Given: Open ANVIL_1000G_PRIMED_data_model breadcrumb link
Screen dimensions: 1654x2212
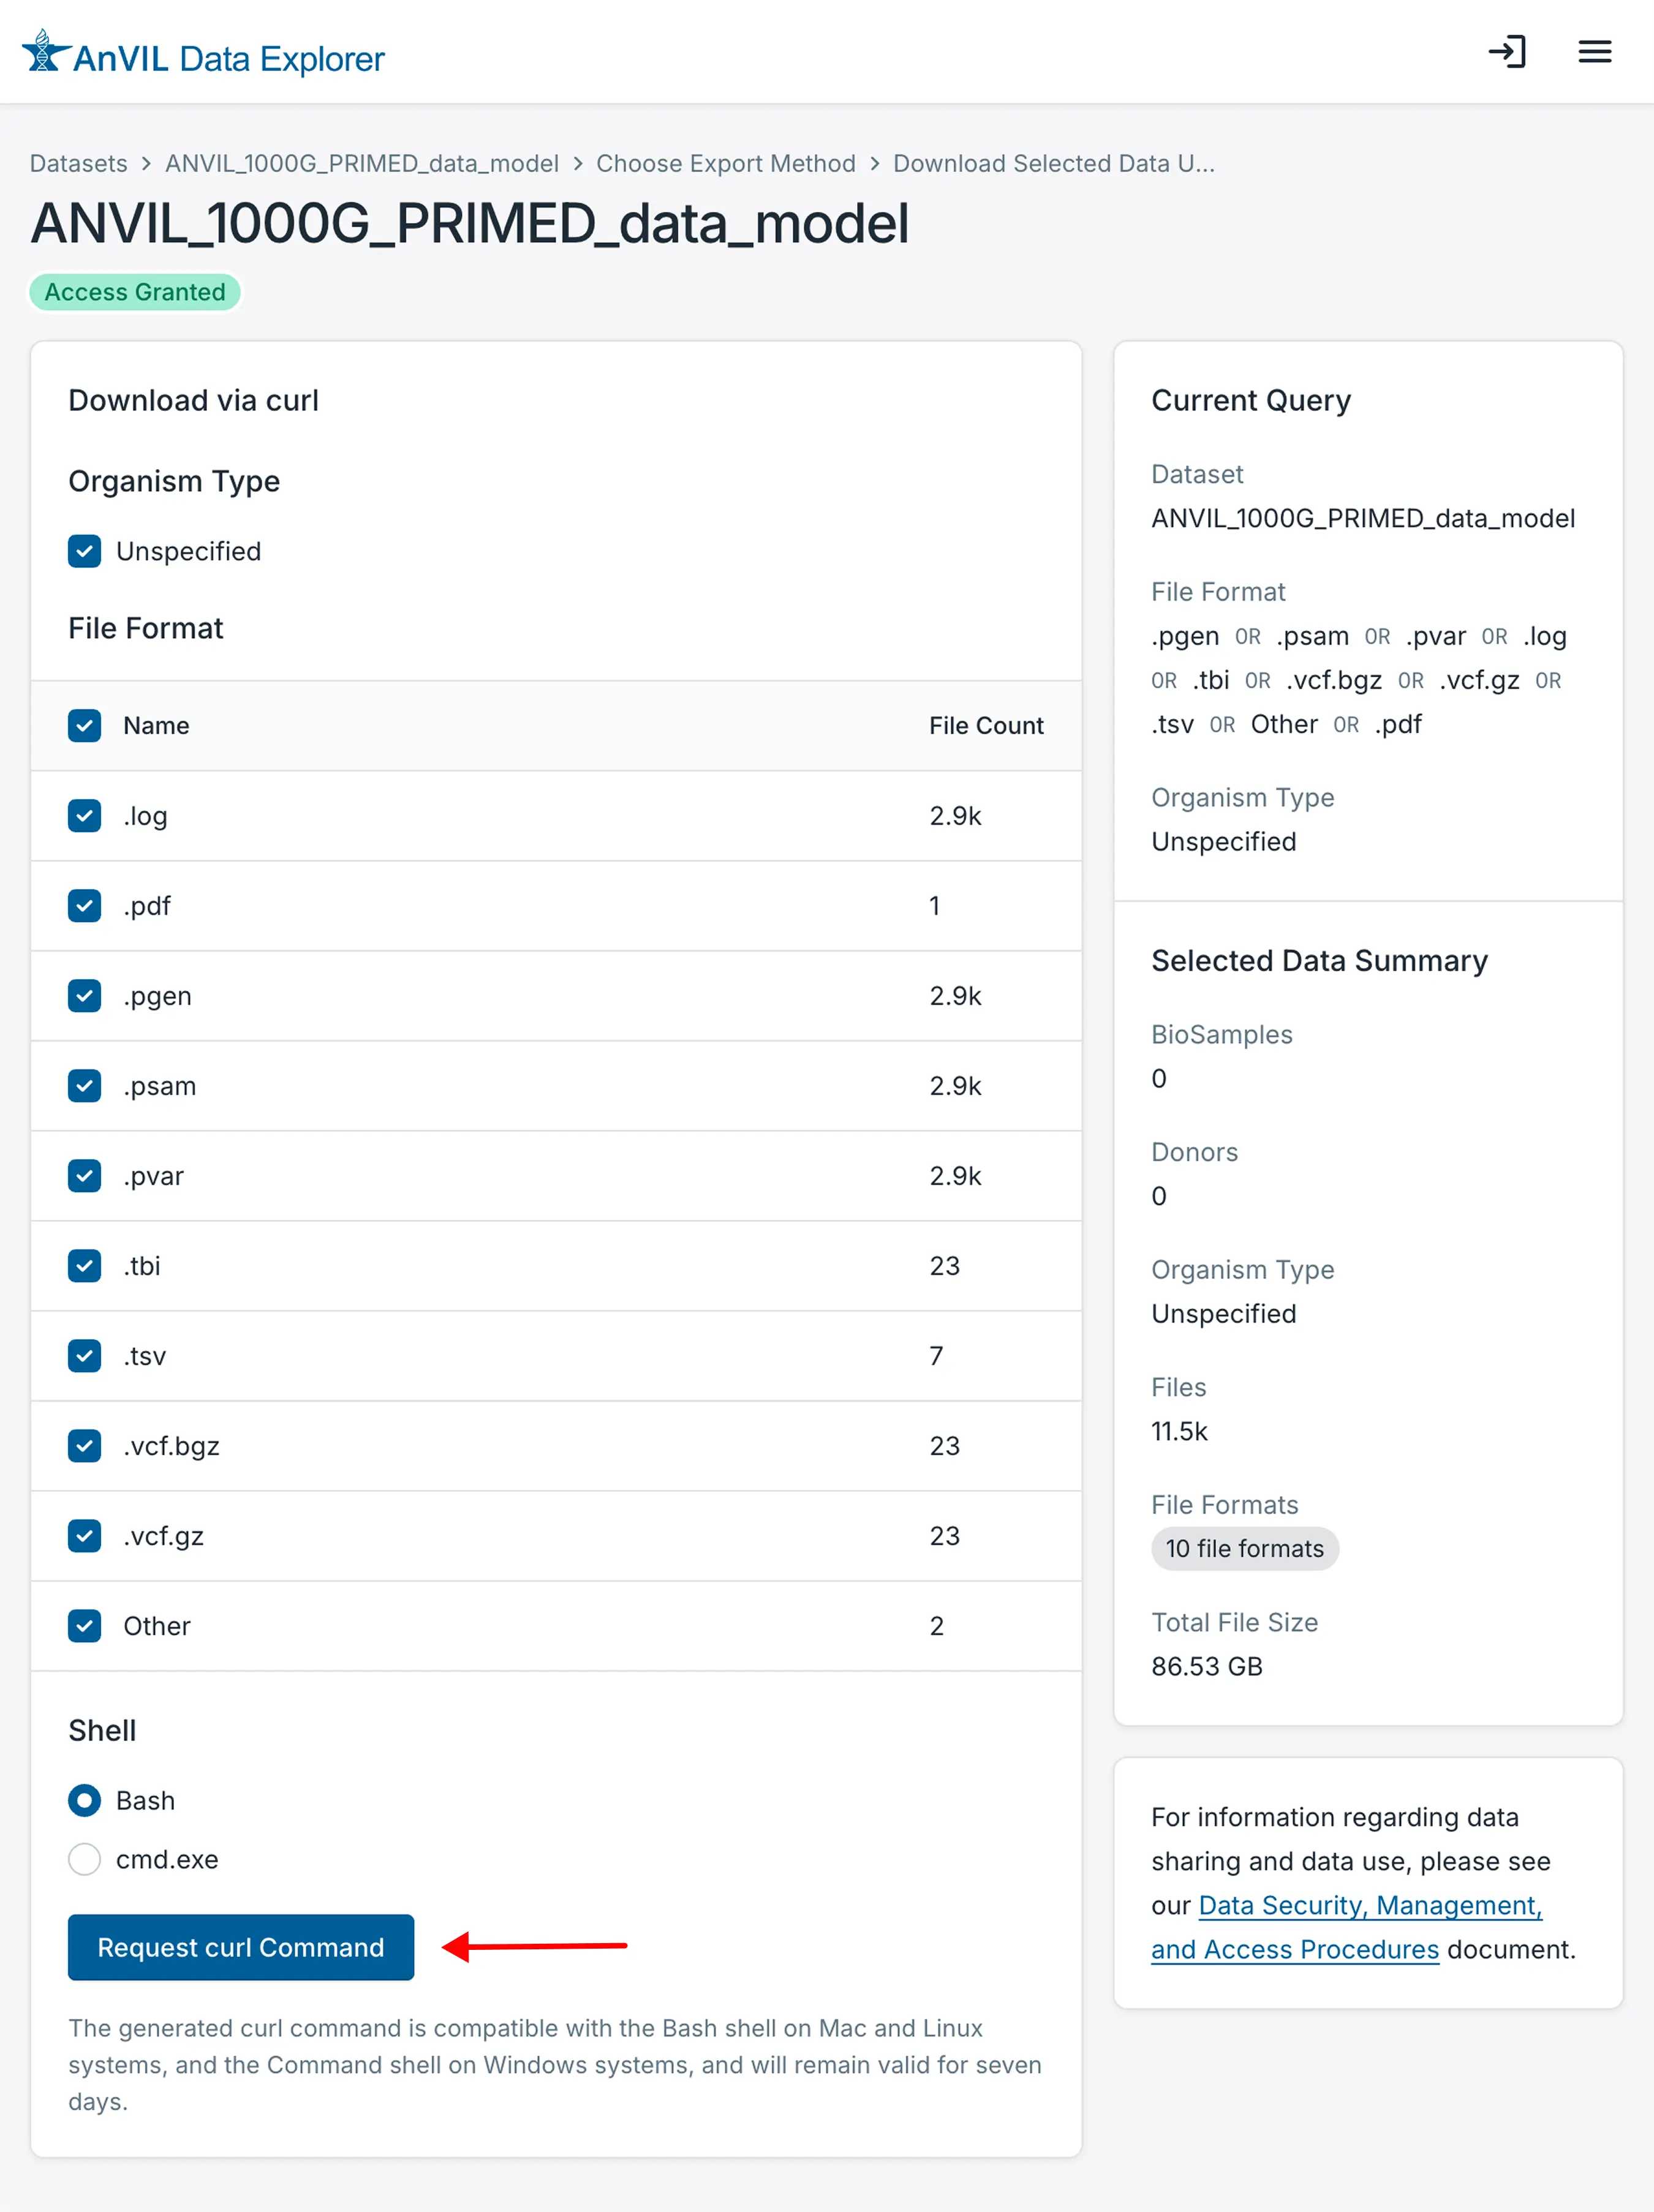Looking at the screenshot, I should [361, 163].
